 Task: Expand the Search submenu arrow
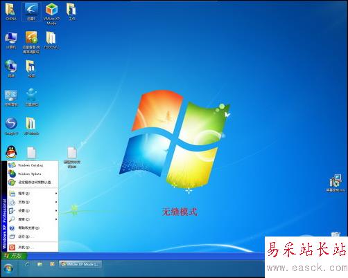pos(56,219)
